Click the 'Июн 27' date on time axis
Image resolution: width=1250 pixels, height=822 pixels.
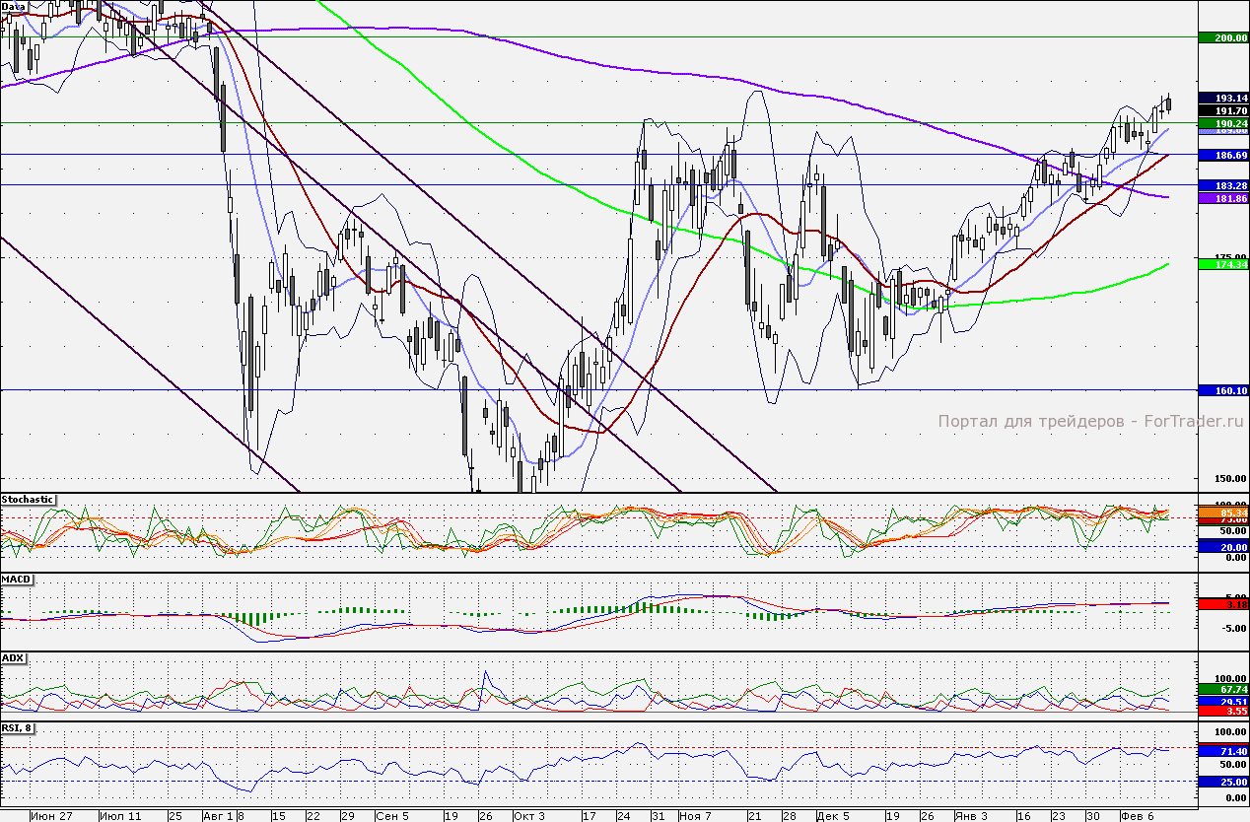(51, 816)
